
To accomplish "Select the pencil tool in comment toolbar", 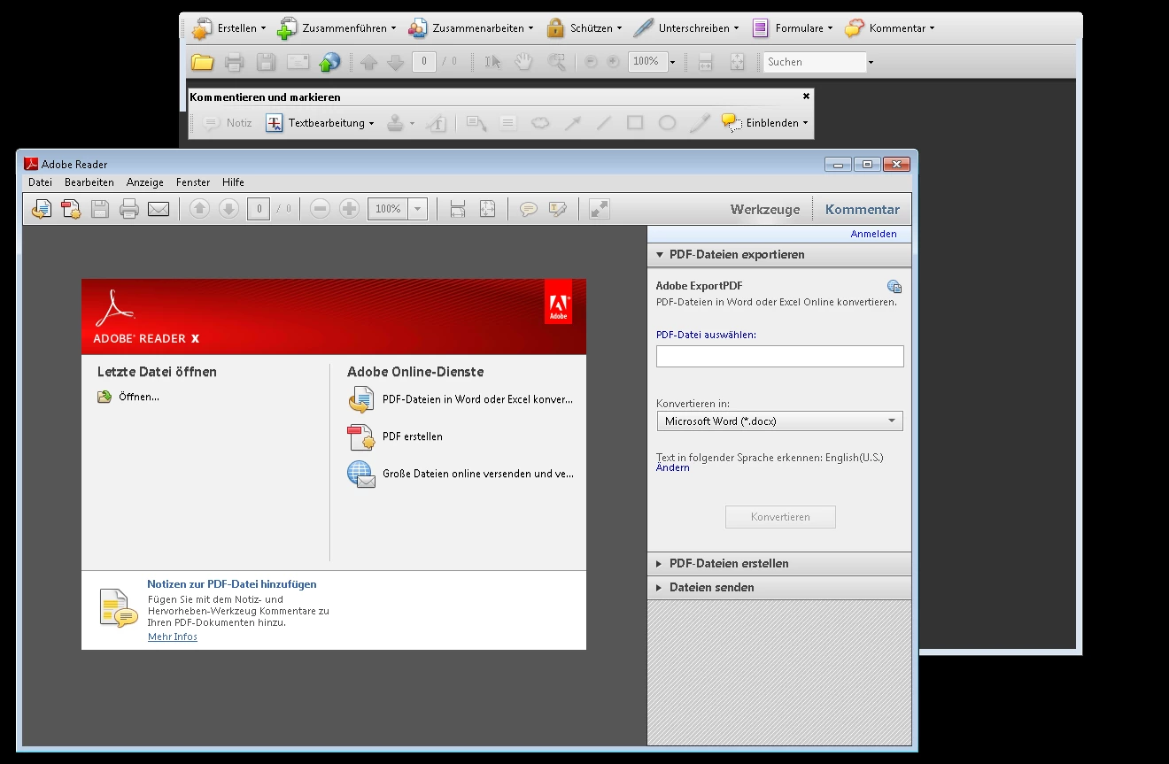I will pyautogui.click(x=700, y=123).
